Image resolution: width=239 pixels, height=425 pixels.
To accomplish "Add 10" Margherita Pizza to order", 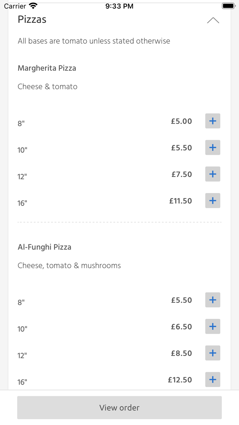I will point(212,148).
